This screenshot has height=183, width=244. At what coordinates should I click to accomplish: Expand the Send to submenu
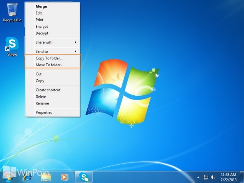coord(53,51)
